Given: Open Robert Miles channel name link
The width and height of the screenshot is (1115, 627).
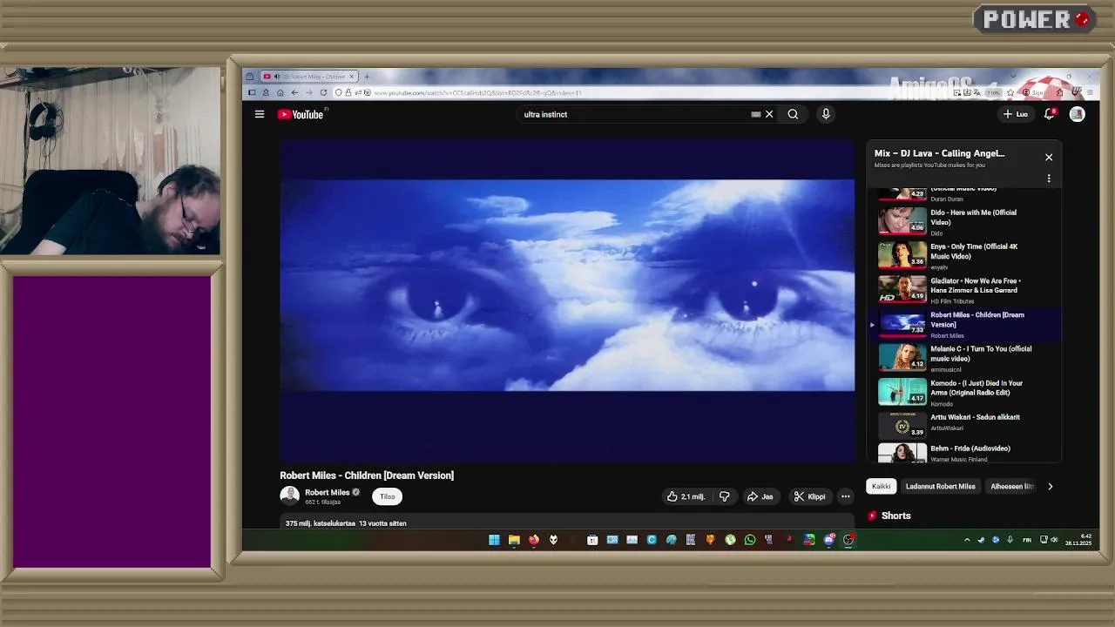Looking at the screenshot, I should [327, 492].
